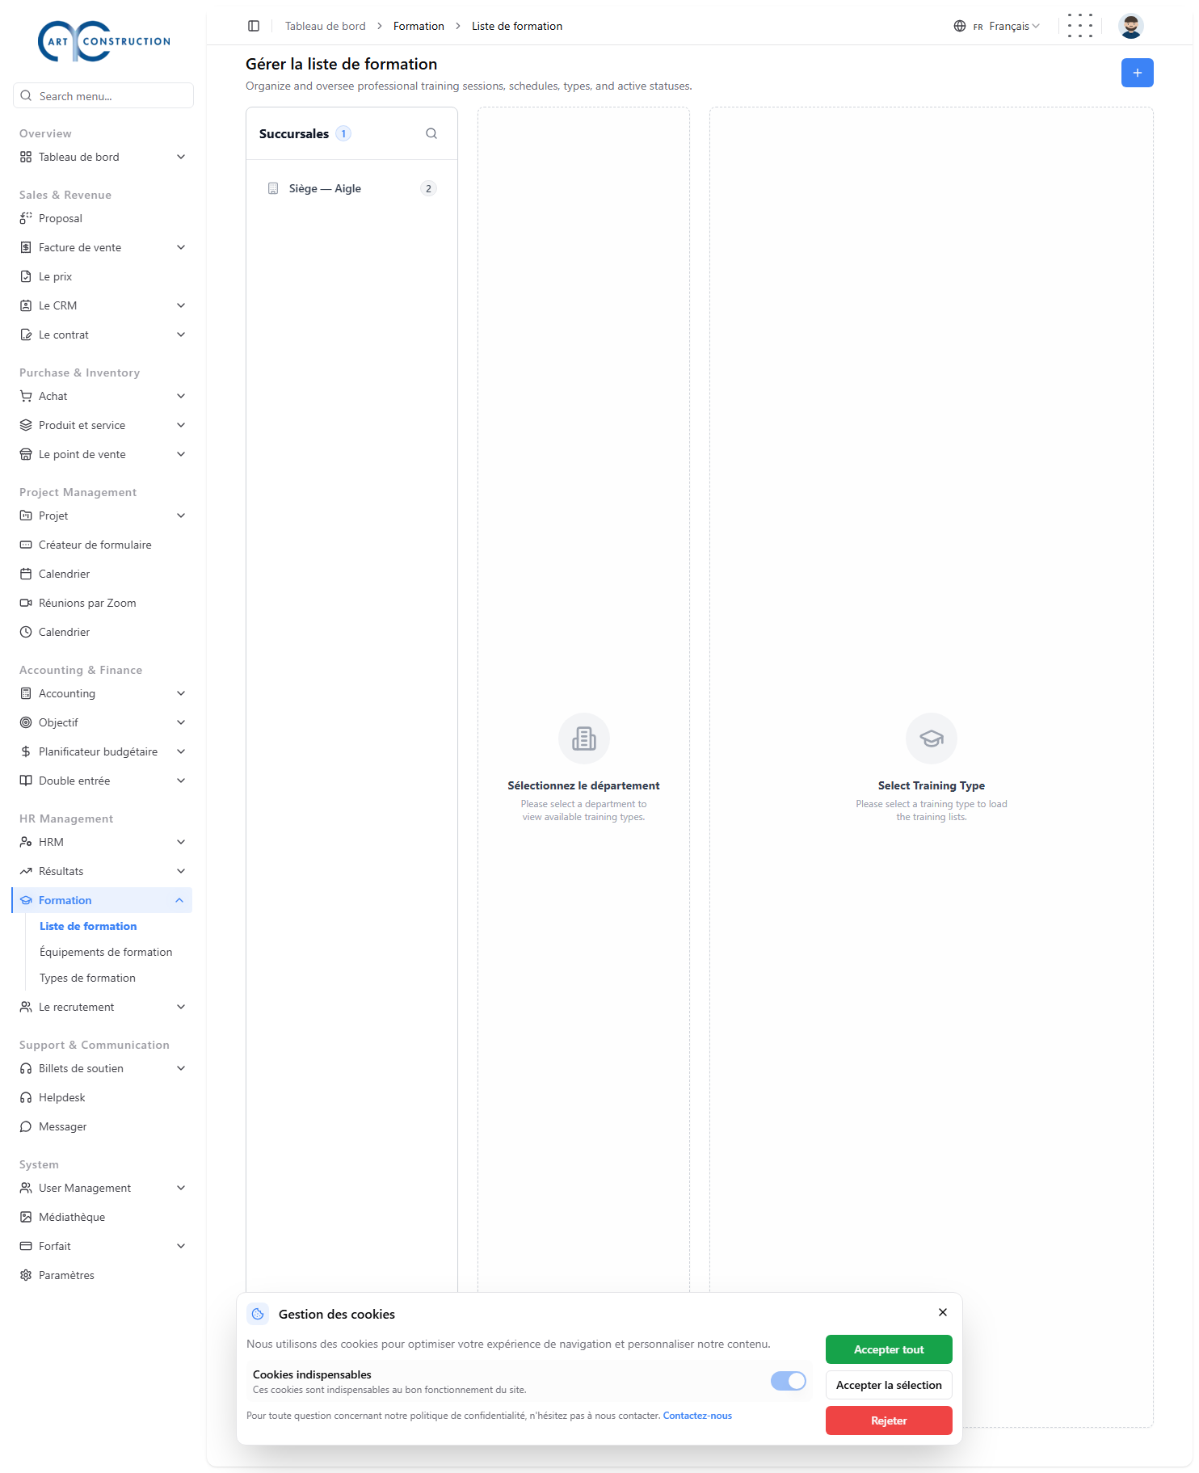Click the search icon in Succursales panel

point(431,133)
